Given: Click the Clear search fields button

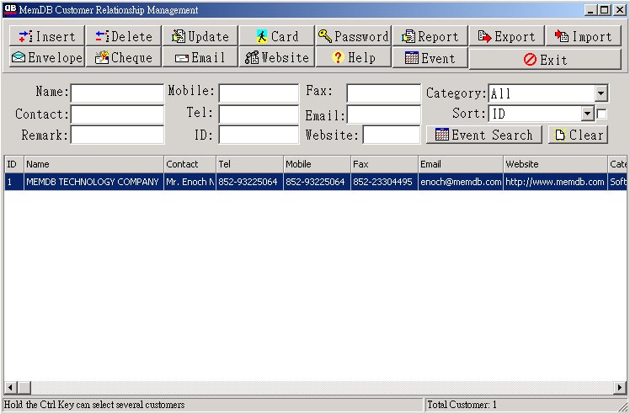Looking at the screenshot, I should 578,135.
